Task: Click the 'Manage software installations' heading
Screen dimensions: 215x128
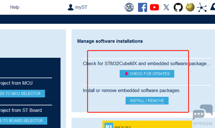Action: [110, 41]
